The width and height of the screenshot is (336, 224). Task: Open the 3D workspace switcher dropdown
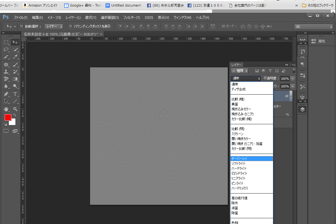point(313,27)
